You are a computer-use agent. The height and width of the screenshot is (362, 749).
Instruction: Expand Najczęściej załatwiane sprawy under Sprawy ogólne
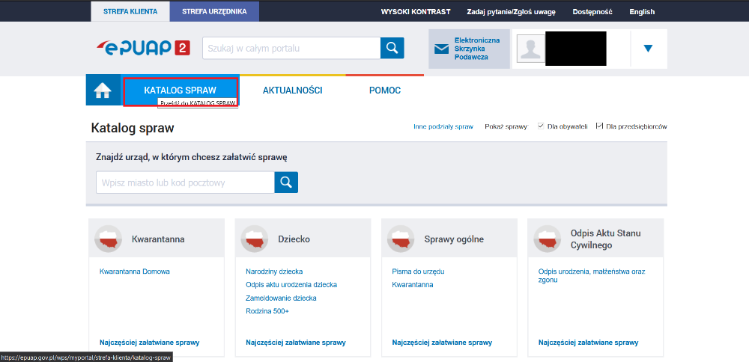[x=442, y=343]
